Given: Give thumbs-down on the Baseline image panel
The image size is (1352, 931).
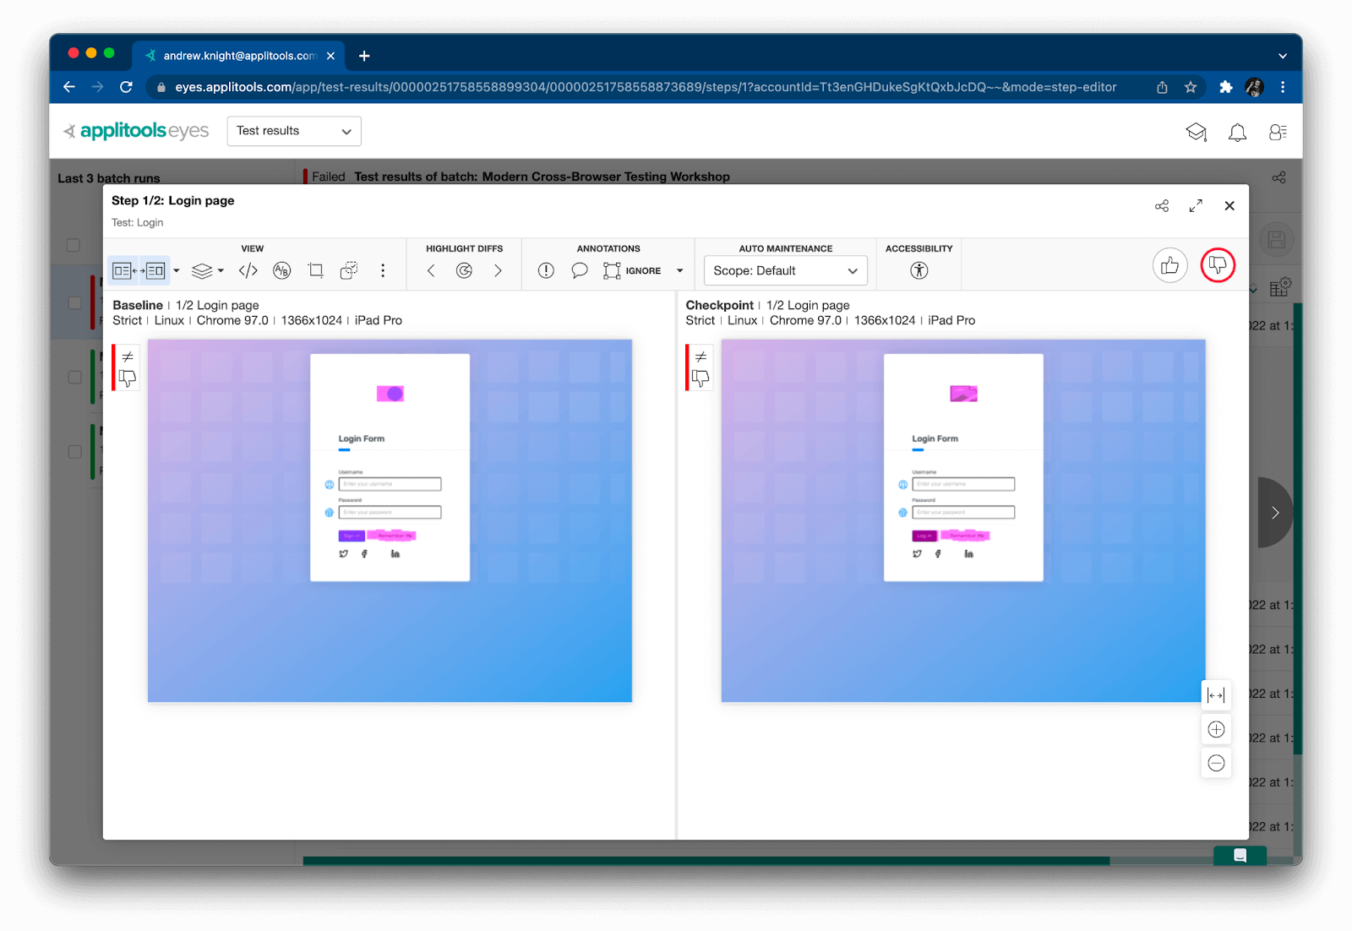Looking at the screenshot, I should click(126, 378).
